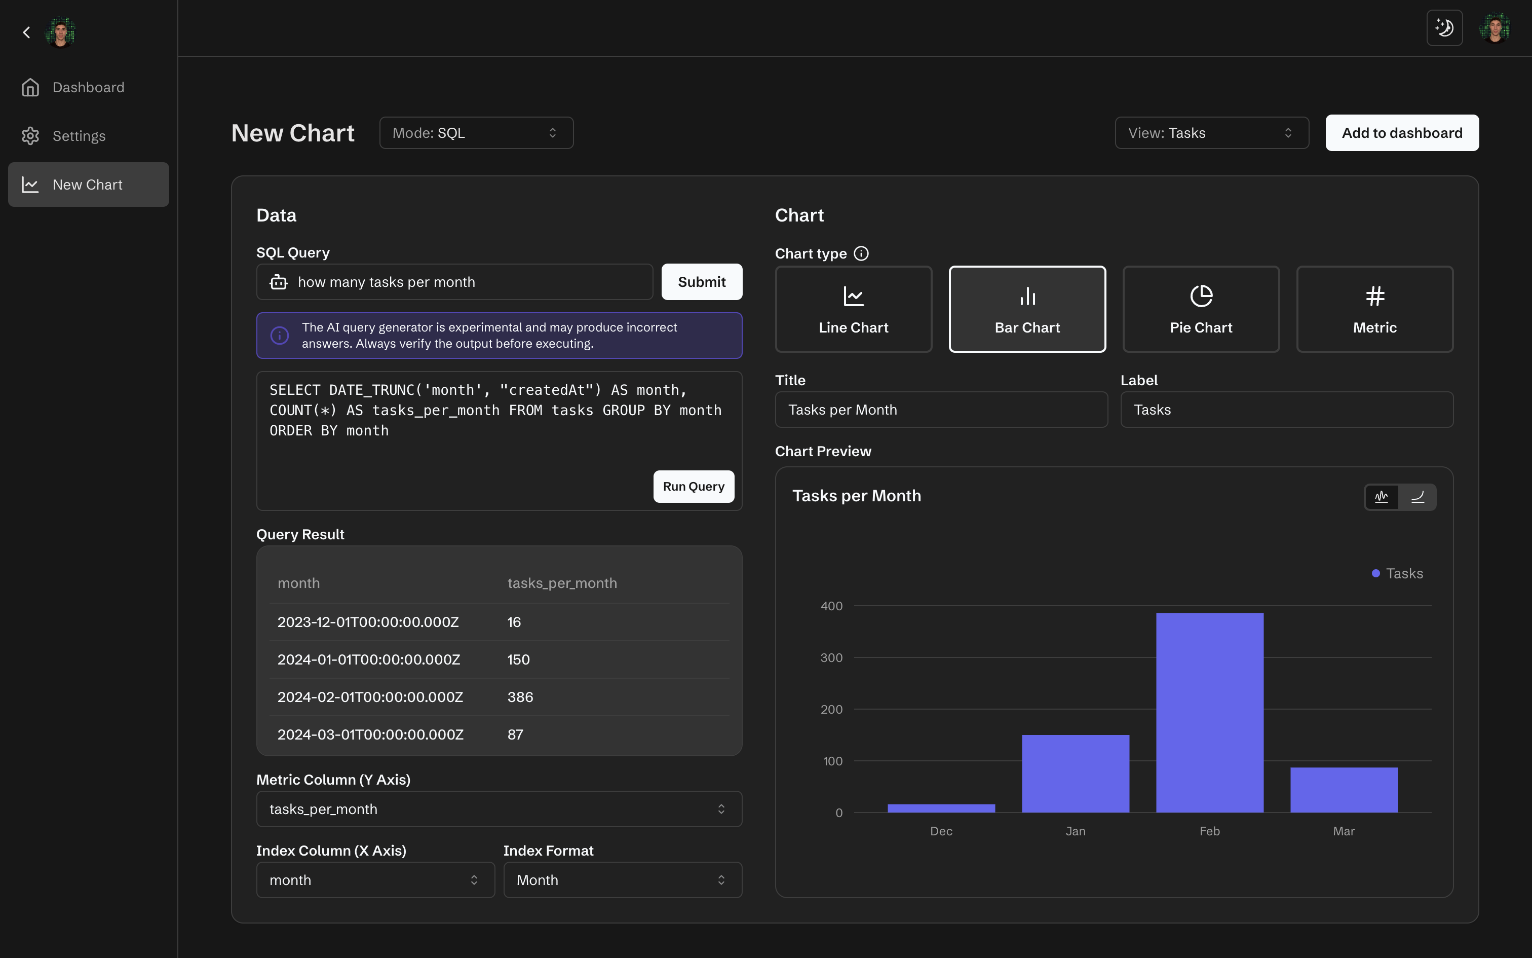Open the Mode: SQL dropdown
Image resolution: width=1532 pixels, height=958 pixels.
point(476,133)
